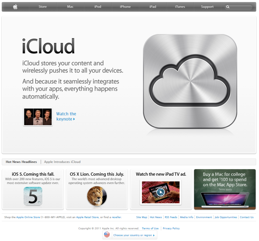Open the Environment link

coord(204,217)
